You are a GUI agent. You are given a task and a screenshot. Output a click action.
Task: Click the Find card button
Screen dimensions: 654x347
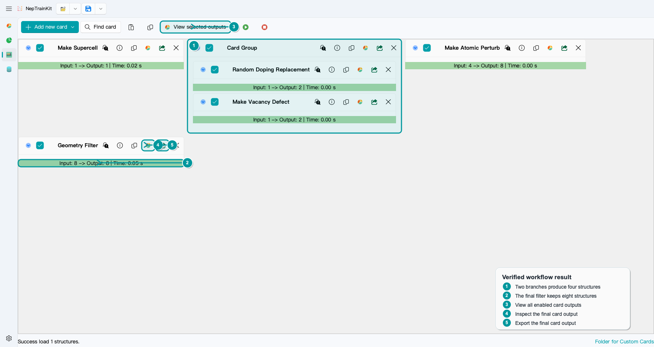click(x=101, y=27)
